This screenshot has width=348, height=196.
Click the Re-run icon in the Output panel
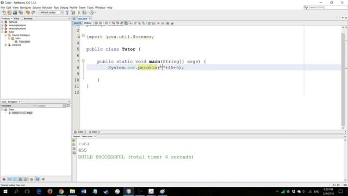(x=74, y=140)
